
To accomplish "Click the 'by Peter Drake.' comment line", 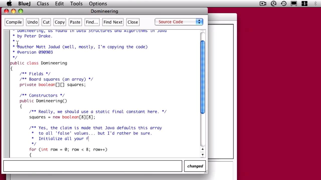I will click(x=33, y=36).
